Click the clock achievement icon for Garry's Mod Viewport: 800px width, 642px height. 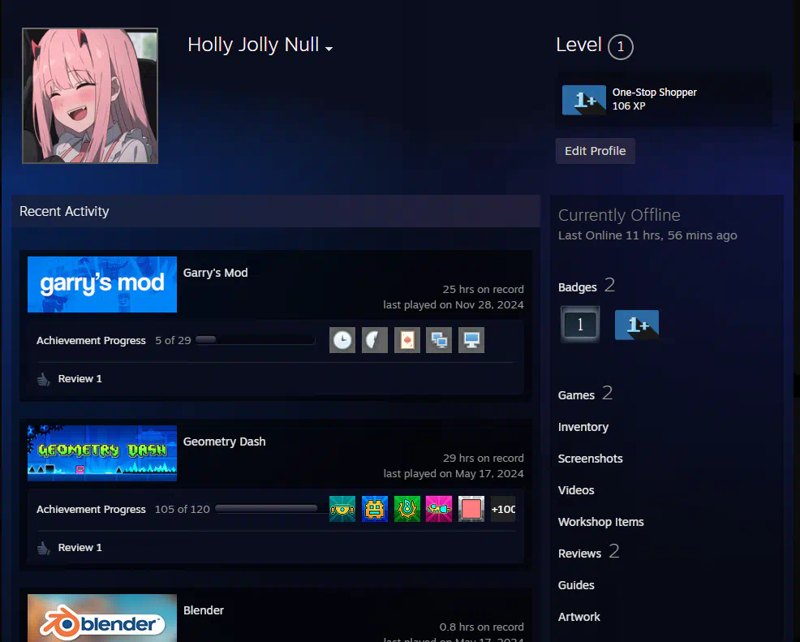(342, 340)
